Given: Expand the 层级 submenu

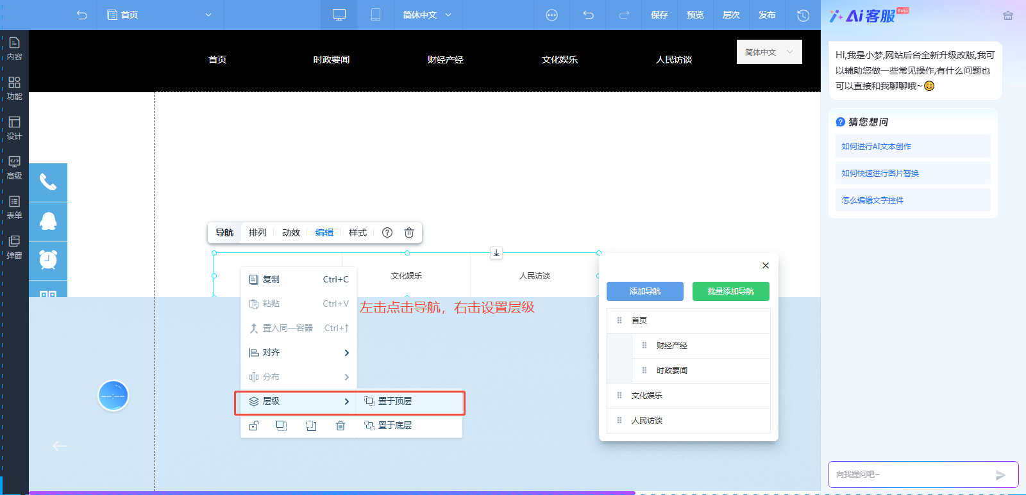Looking at the screenshot, I should [299, 402].
